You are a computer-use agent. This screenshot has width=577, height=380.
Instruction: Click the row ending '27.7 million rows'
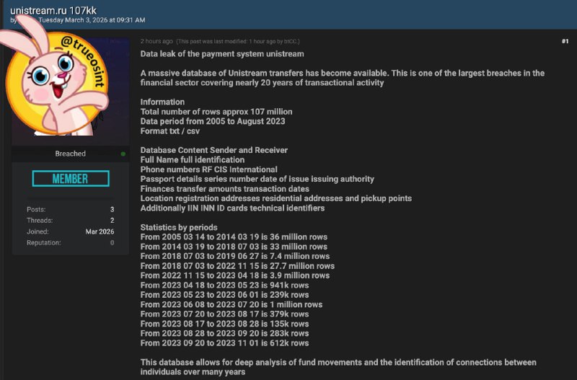click(237, 266)
